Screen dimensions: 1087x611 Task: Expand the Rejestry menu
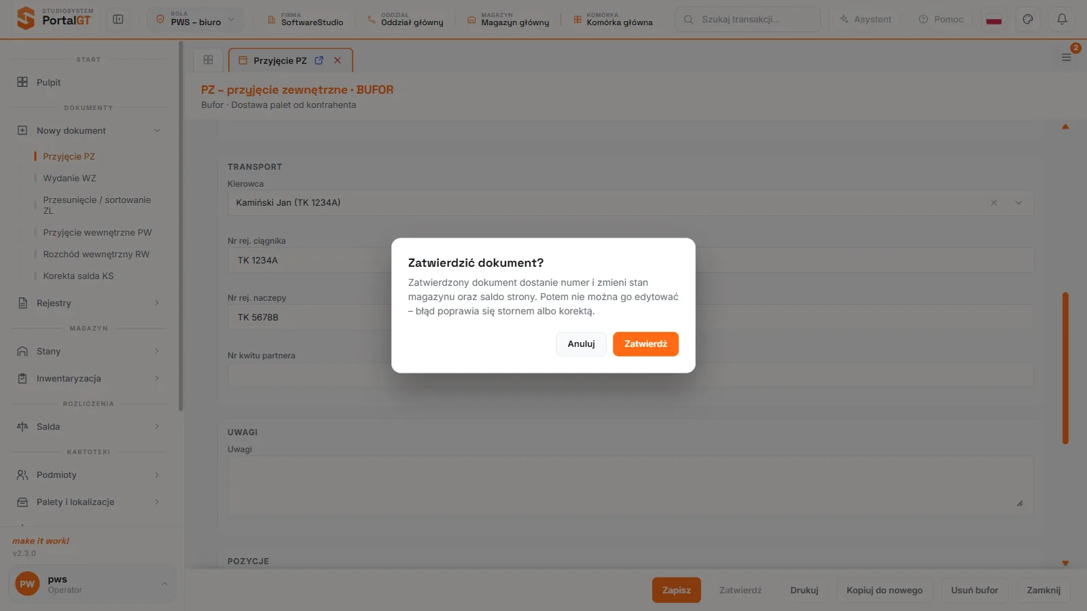[x=88, y=303]
